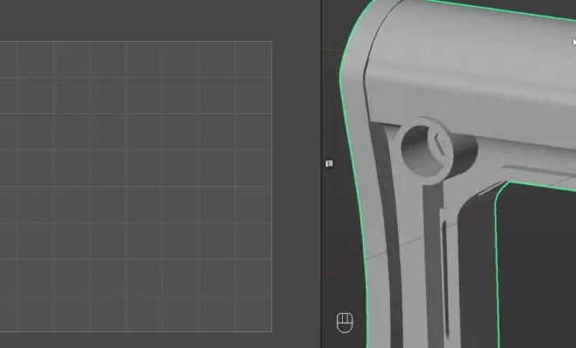
Task: Click the top-right corner of the UV grid
Action: 271,42
